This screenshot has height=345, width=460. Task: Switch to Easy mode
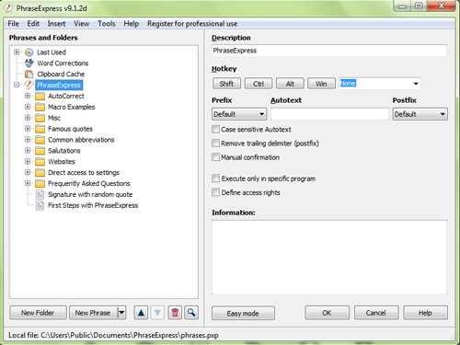pos(243,313)
